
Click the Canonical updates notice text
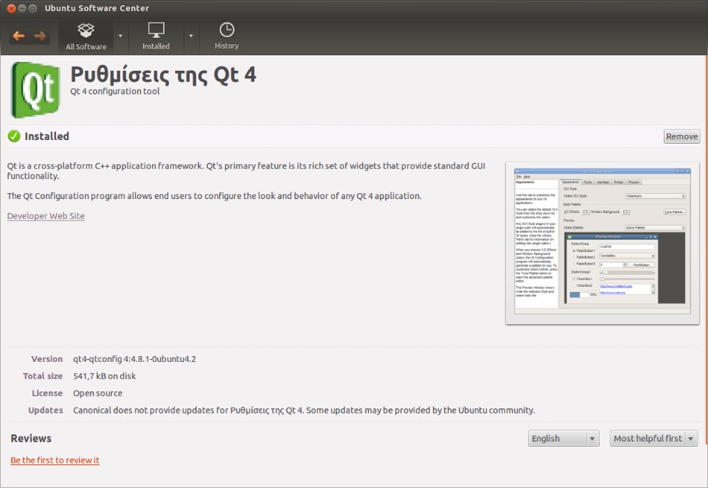pos(304,411)
